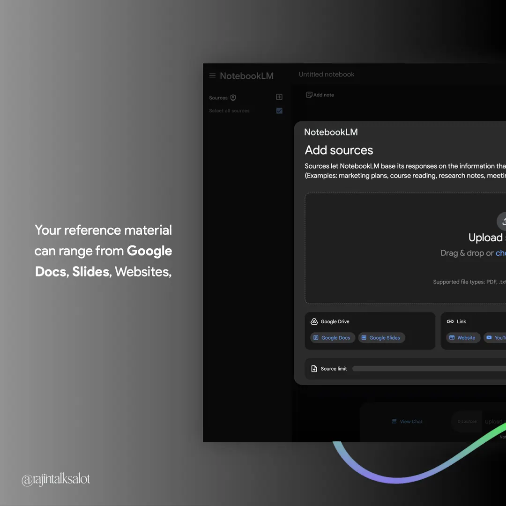Open View Chat at the bottom

pos(407,422)
